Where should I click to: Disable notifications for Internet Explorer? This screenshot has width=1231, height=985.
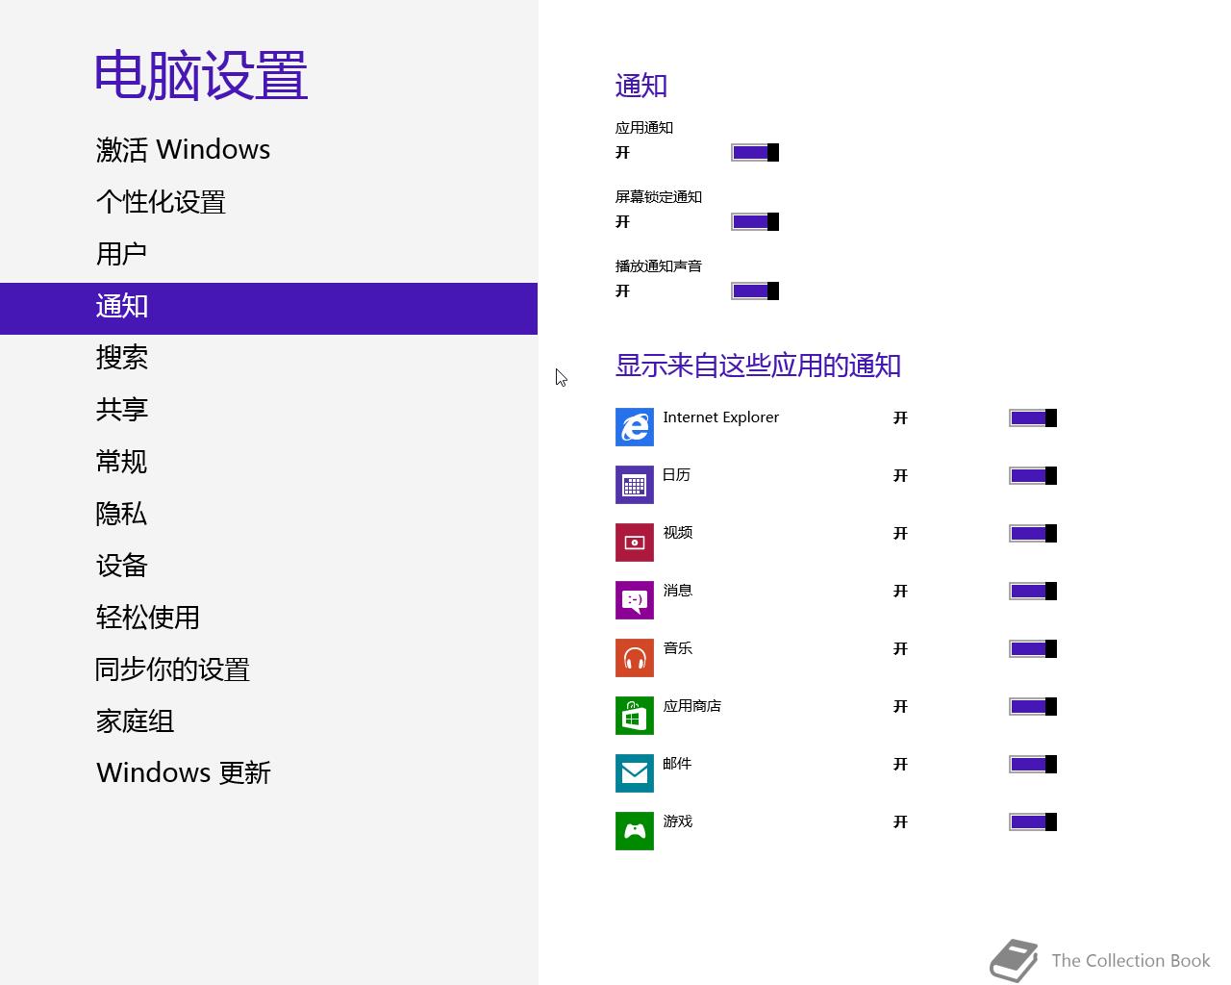click(1033, 417)
